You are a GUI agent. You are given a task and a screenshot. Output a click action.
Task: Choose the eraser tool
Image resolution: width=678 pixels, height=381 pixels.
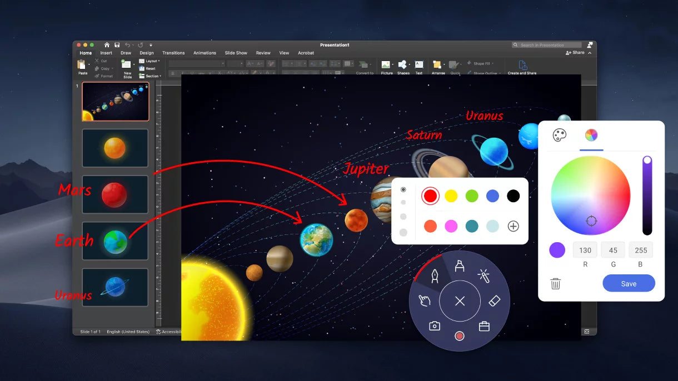(494, 301)
